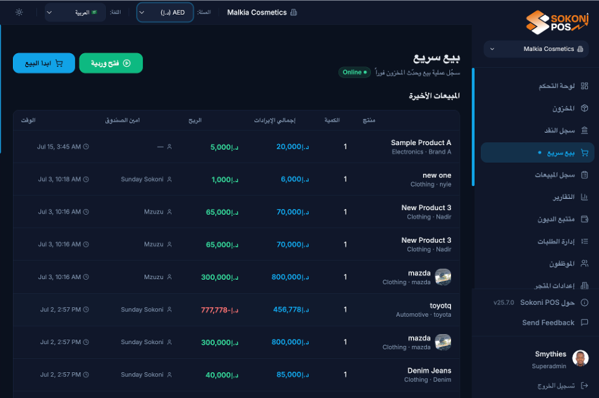The height and width of the screenshot is (398, 599).
Task: Click the green open shift button
Action: (x=111, y=63)
